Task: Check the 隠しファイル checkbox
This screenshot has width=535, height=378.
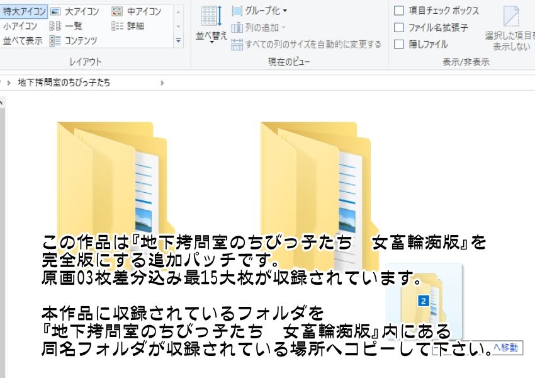Action: tap(399, 44)
